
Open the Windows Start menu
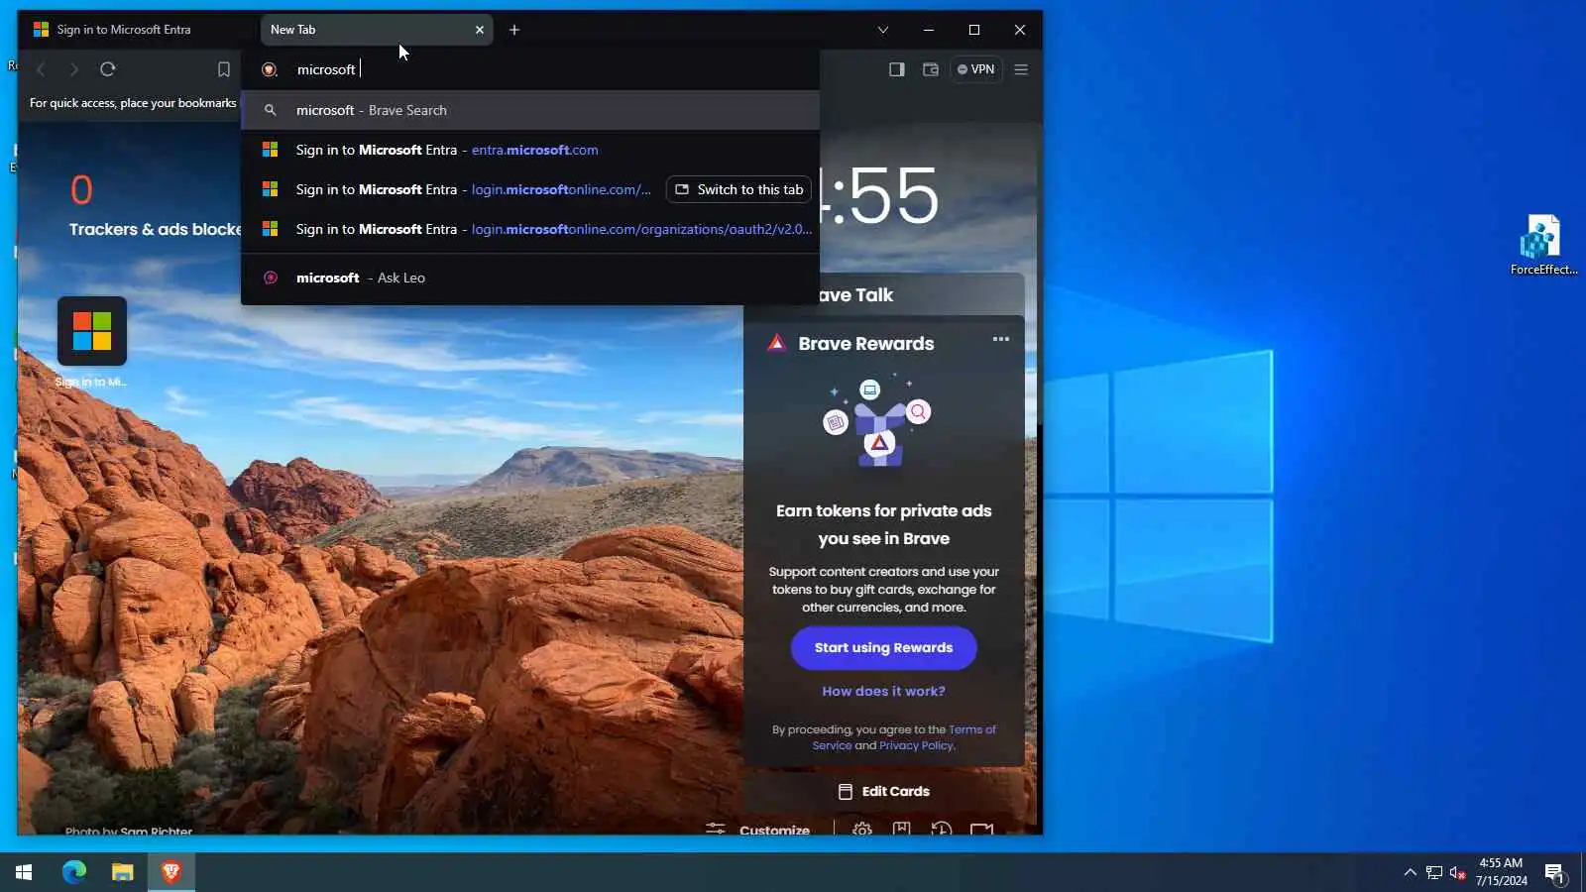pos(24,872)
